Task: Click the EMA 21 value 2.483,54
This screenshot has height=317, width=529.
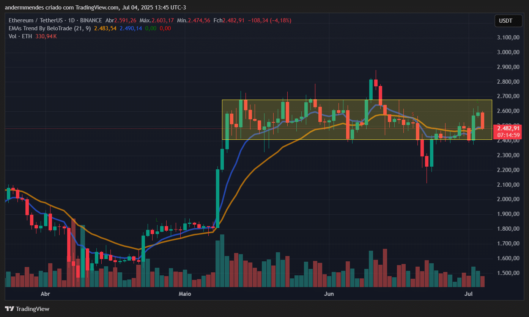Action: [x=105, y=28]
